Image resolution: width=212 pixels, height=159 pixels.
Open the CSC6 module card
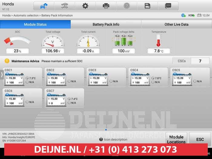pos(22,98)
